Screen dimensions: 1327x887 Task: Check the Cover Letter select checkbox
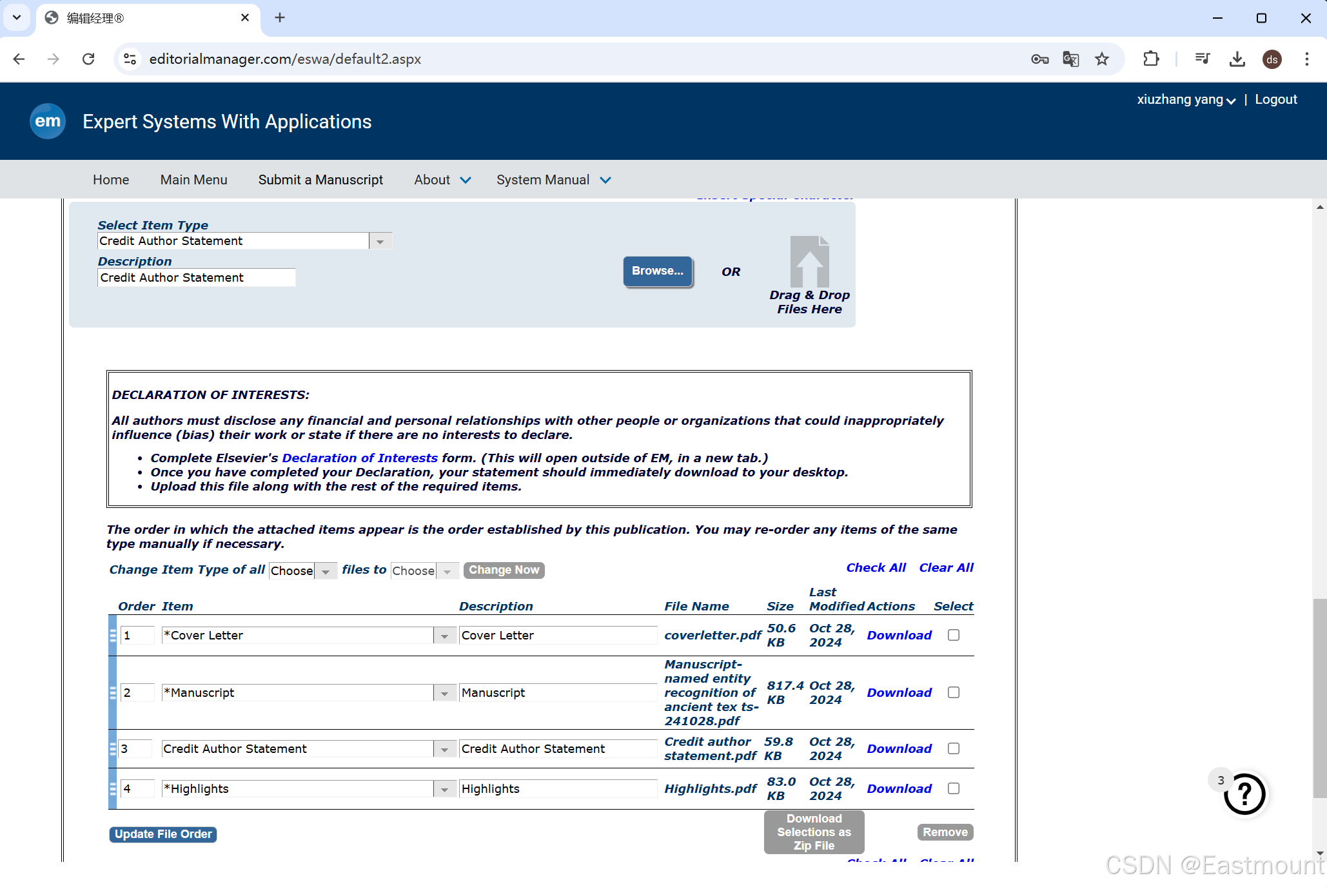click(x=954, y=635)
